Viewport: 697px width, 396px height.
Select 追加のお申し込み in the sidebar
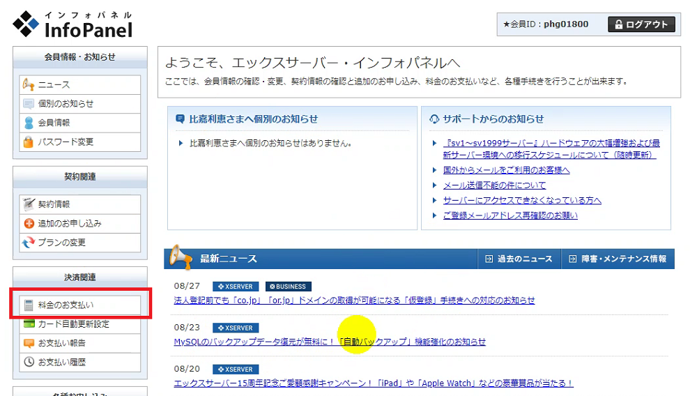[80, 224]
